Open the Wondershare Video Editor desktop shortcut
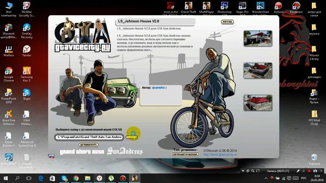Screen dimensions: 326x183 (x=260, y=8)
